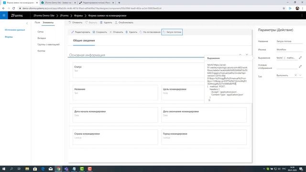Image resolution: width=306 pixels, height=172 pixels.
Task: Go back in browser history
Action: (3, 9)
